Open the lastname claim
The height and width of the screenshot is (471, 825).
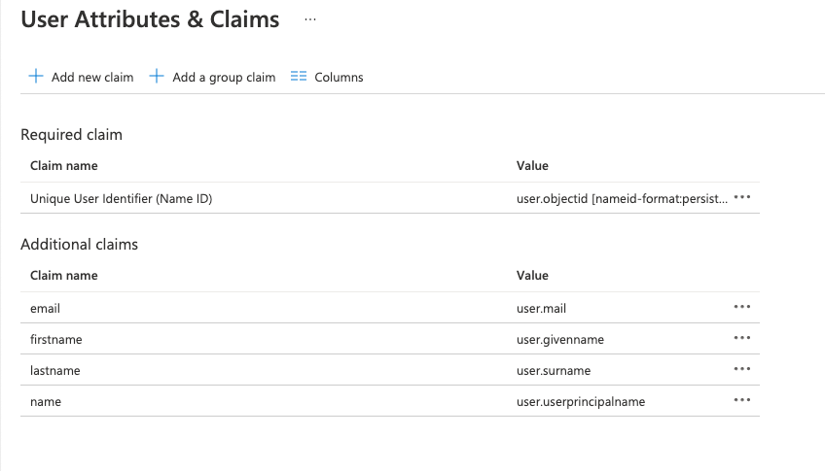(55, 371)
